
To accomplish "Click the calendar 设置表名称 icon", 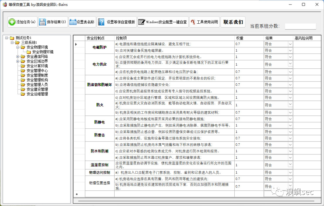I will 73,22.
